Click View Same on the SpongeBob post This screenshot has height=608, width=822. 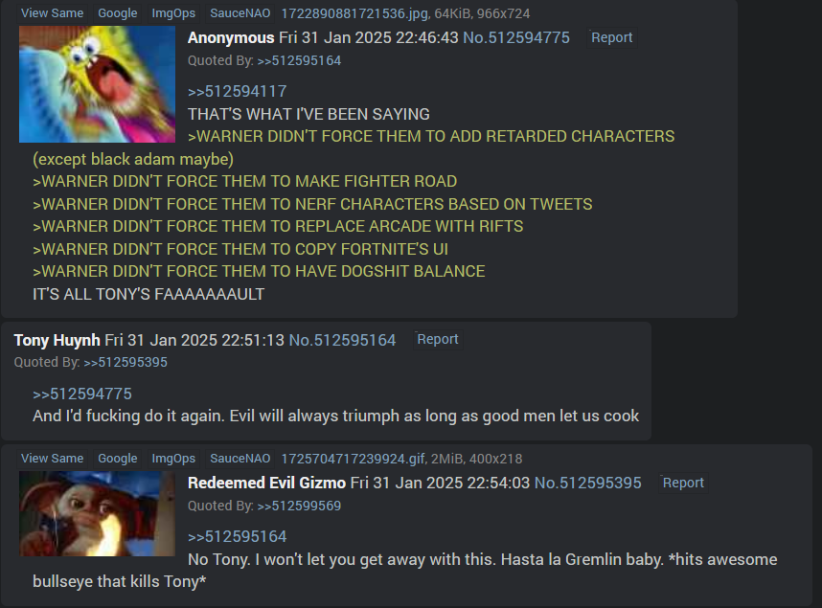tap(52, 13)
